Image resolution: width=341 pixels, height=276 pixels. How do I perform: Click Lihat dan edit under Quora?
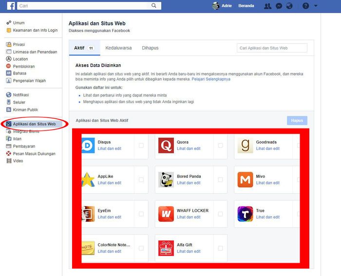click(189, 148)
